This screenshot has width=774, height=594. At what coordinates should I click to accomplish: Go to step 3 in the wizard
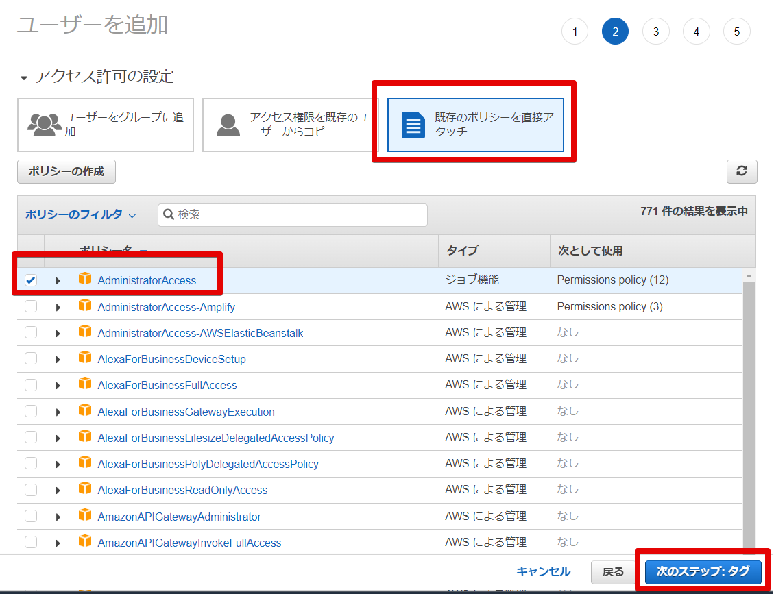[655, 32]
